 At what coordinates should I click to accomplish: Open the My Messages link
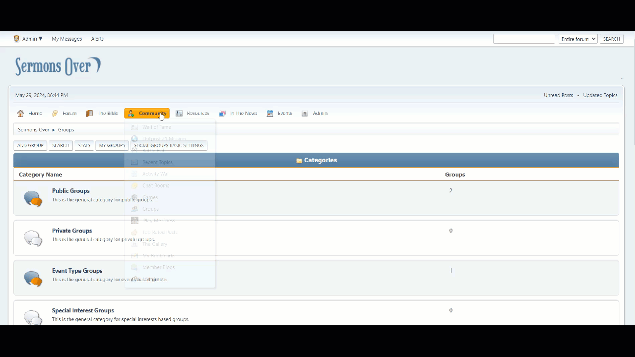[x=66, y=39]
